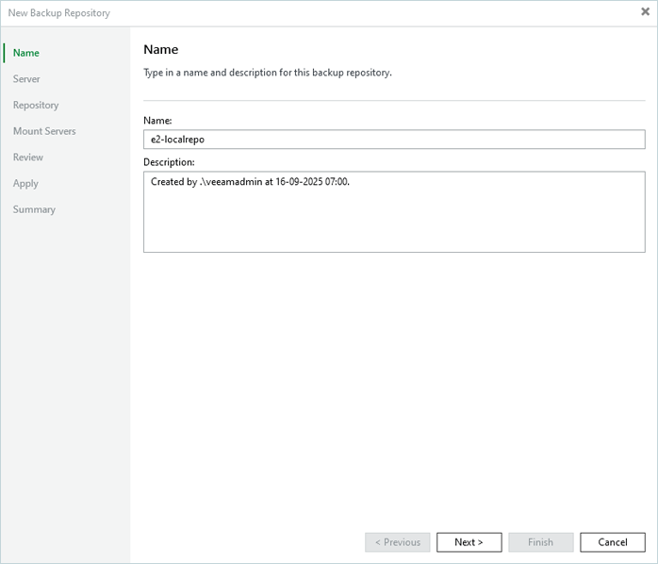Jump to the Review step
658x564 pixels.
pyautogui.click(x=28, y=158)
